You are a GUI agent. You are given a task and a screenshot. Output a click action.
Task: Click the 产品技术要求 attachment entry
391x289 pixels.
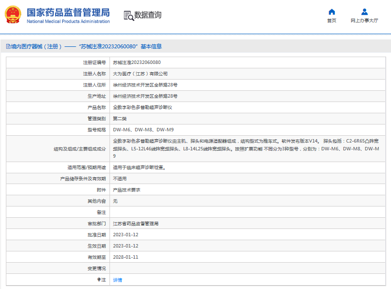coord(127,190)
